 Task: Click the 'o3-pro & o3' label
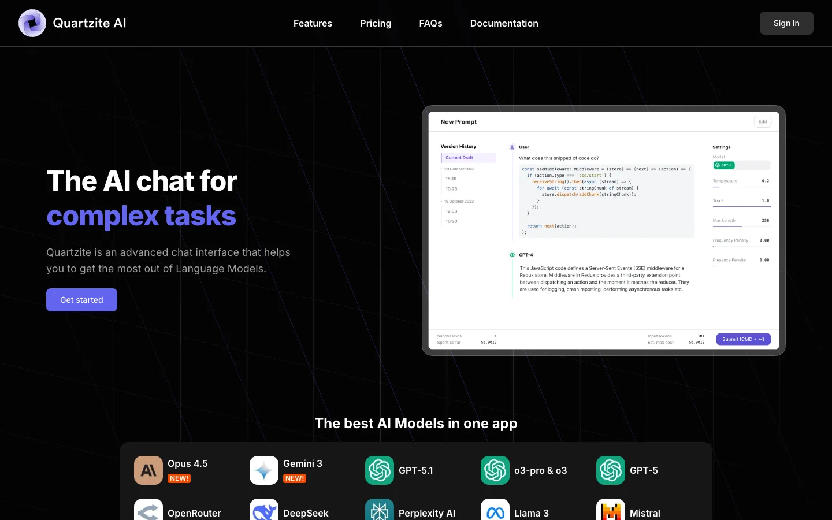pos(541,470)
